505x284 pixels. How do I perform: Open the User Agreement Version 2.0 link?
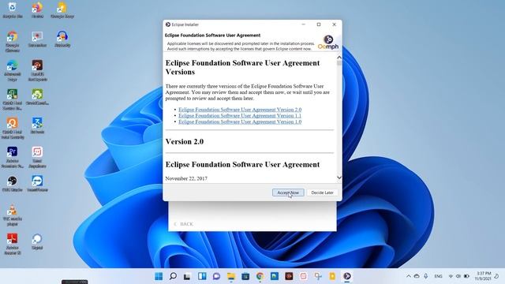(240, 110)
